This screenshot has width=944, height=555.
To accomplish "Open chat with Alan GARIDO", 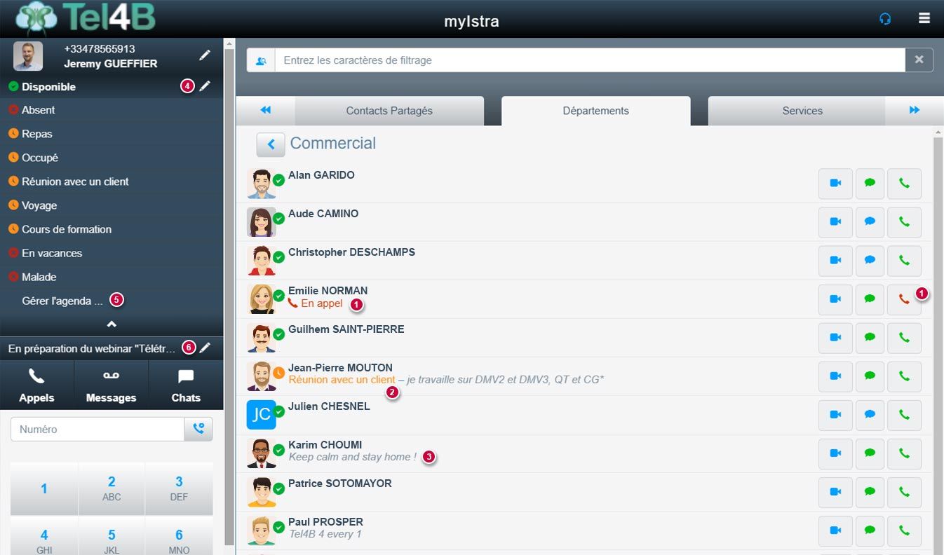I will point(870,184).
